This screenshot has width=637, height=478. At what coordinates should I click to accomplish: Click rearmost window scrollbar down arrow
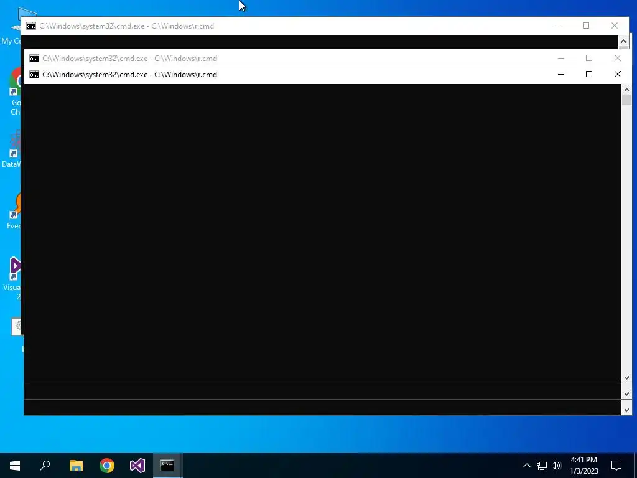tap(626, 410)
